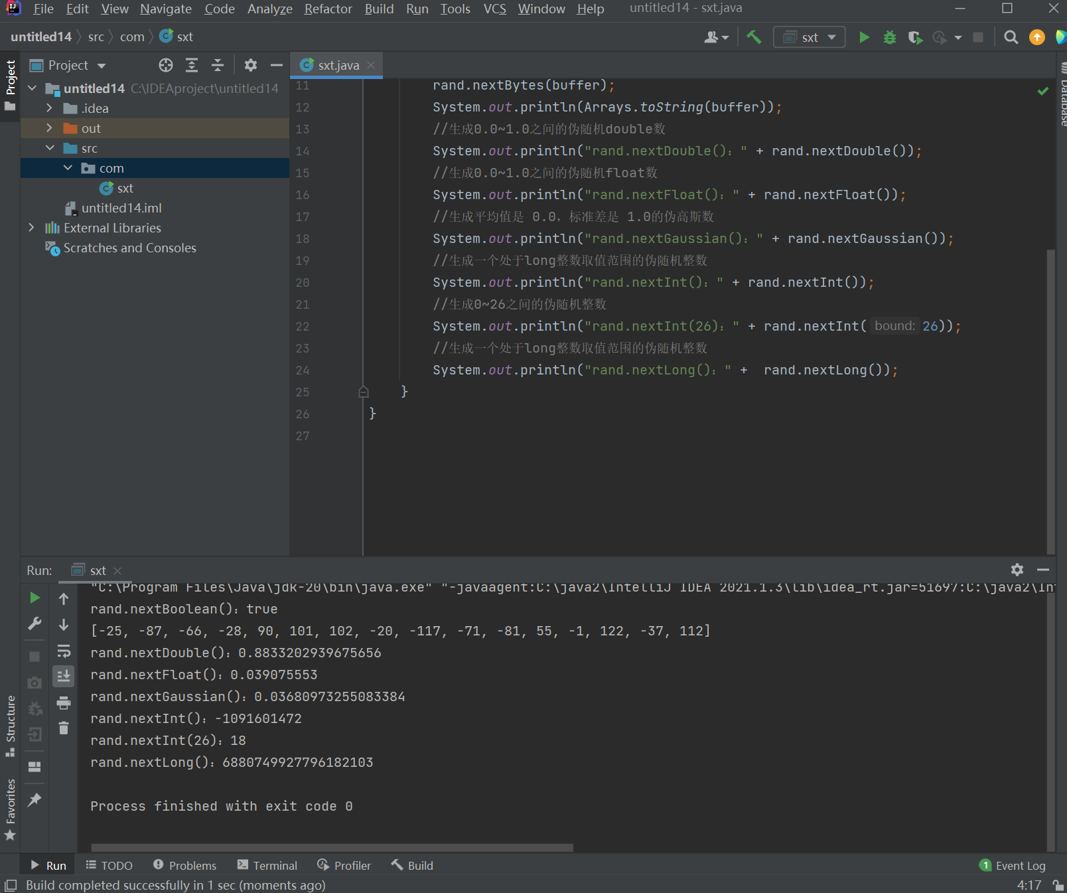Collapse all in Project panel toolbar
Viewport: 1067px width, 893px height.
point(217,65)
